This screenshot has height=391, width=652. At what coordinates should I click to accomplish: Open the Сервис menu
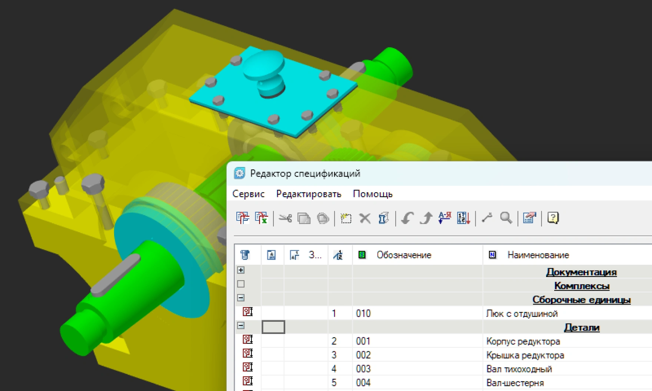click(x=248, y=194)
